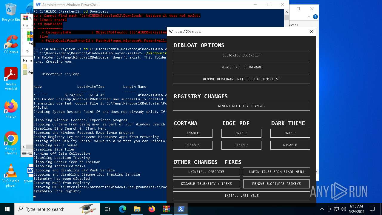Maximize the PowerShell window
This screenshot has width=382, height=215.
pyautogui.click(x=268, y=4)
